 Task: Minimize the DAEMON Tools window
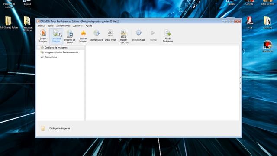(x=225, y=21)
